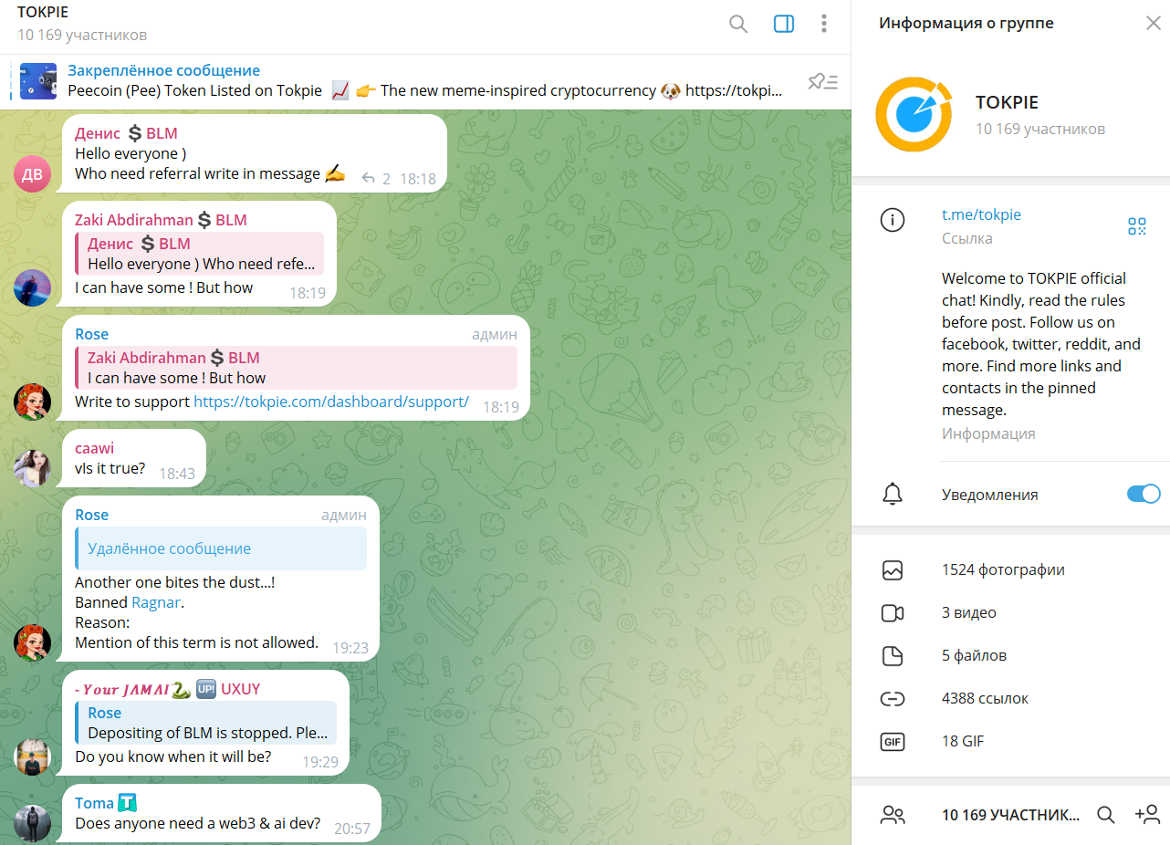Click the Удалённое сообщение quoted block
Screen dimensions: 1170x845
coord(221,548)
